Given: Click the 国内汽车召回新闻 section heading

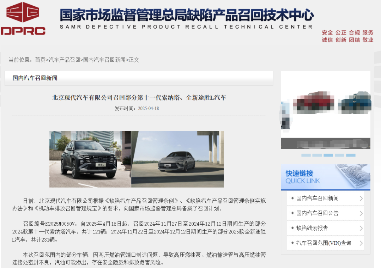Looking at the screenshot, I should pyautogui.click(x=35, y=78).
